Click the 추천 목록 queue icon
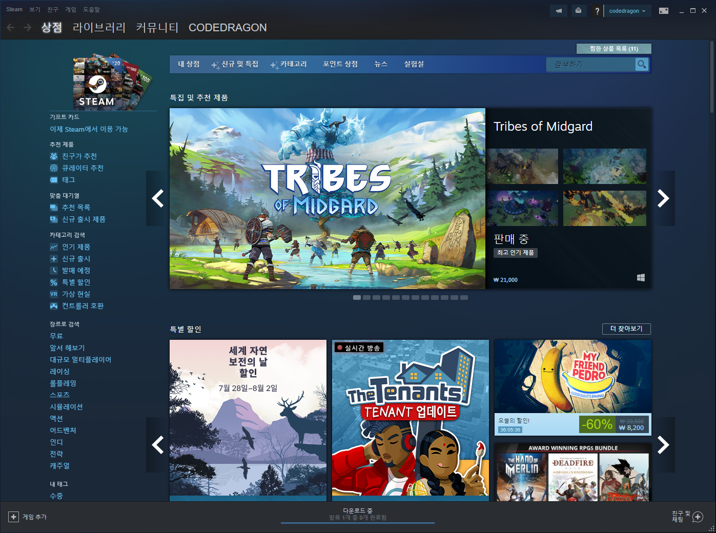Viewport: 716px width, 533px height. 54,208
